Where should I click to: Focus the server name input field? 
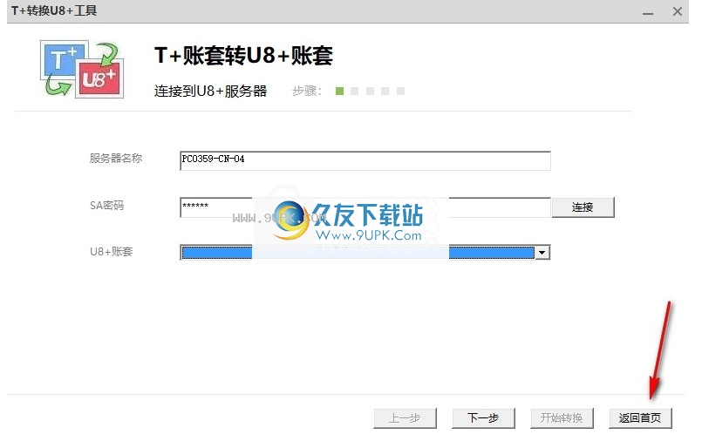tap(365, 160)
